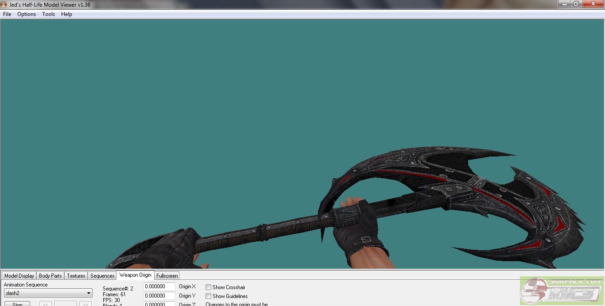Expand the Animation Sequence dropdown showing slash2
605x306 pixels.
(48, 293)
